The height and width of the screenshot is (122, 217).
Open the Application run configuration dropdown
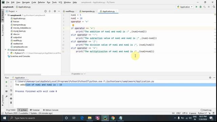tap(185, 7)
